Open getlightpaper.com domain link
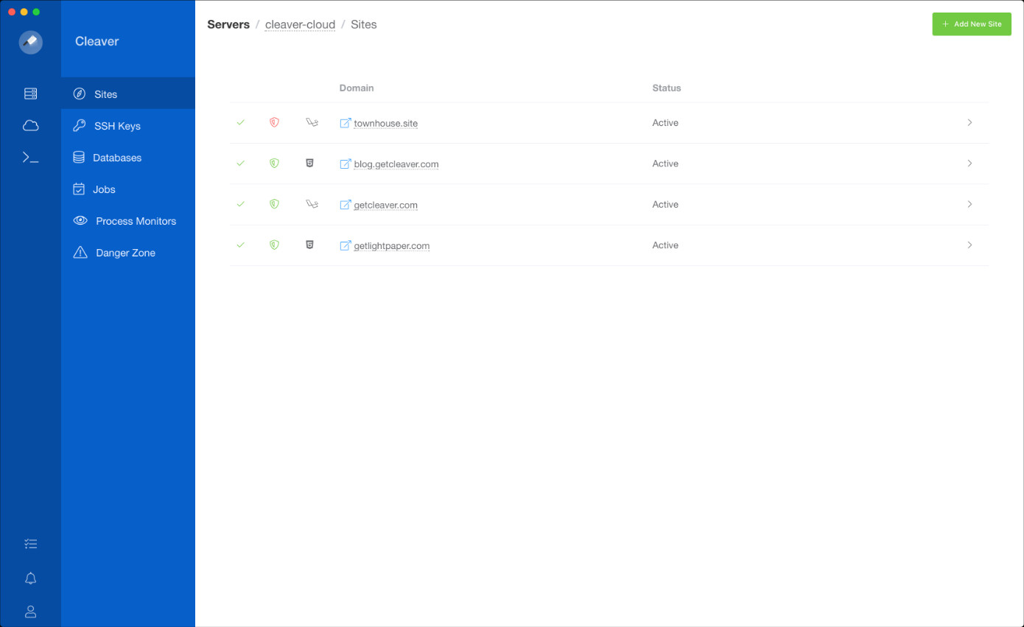This screenshot has width=1024, height=627. pos(391,245)
